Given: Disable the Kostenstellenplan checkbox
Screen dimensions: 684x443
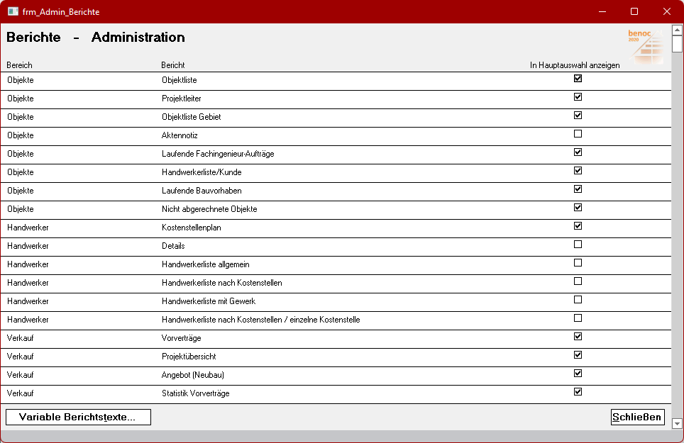Looking at the screenshot, I should (x=578, y=225).
